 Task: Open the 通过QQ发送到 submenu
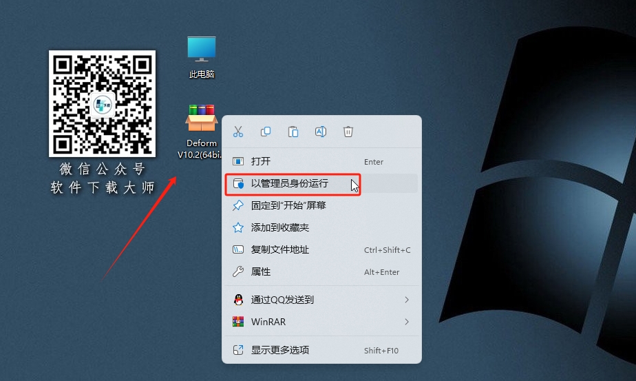pyautogui.click(x=321, y=300)
